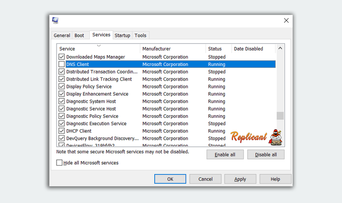The image size is (342, 203).
Task: Switch to the General tab
Action: (x=62, y=36)
